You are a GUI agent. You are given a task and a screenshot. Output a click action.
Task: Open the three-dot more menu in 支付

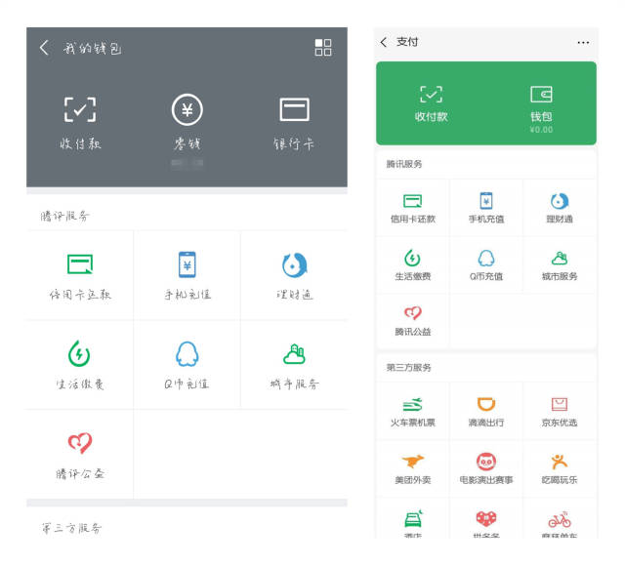click(583, 43)
